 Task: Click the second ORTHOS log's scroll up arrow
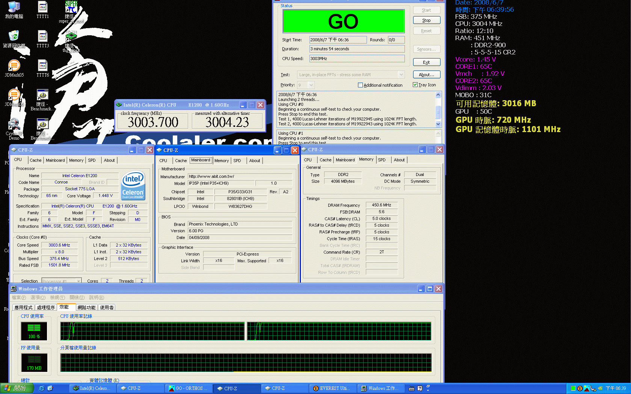(438, 133)
